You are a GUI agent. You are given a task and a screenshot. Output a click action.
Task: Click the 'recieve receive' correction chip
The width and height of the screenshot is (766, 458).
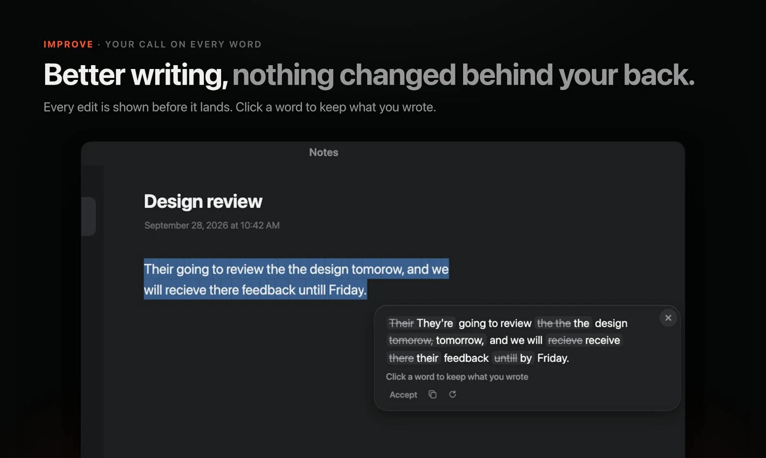tap(584, 340)
